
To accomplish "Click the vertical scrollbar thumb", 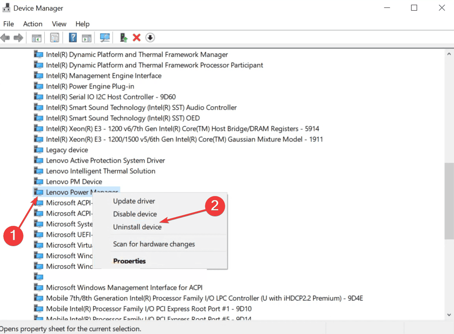I will coord(449,201).
